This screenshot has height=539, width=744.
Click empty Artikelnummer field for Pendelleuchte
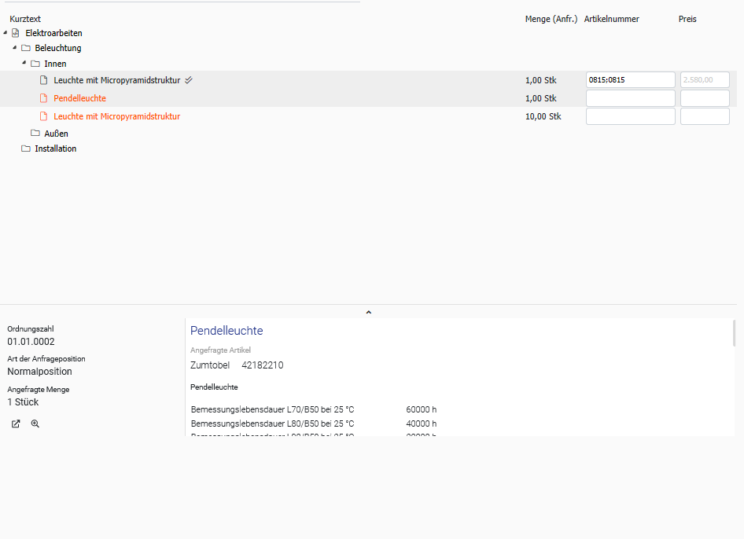pos(630,98)
